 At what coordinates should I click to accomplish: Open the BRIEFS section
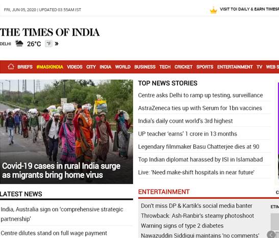(25, 67)
